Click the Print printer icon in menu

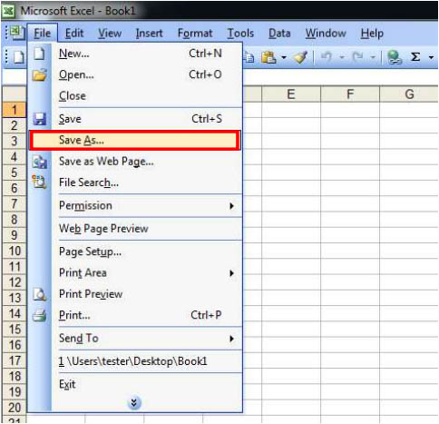[39, 315]
